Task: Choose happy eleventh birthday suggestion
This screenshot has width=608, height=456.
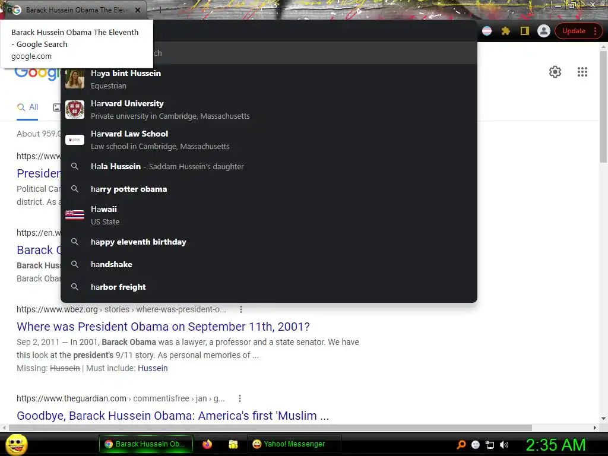Action: (x=269, y=242)
